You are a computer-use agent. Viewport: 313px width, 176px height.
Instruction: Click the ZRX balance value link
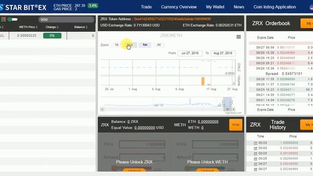(x=129, y=122)
